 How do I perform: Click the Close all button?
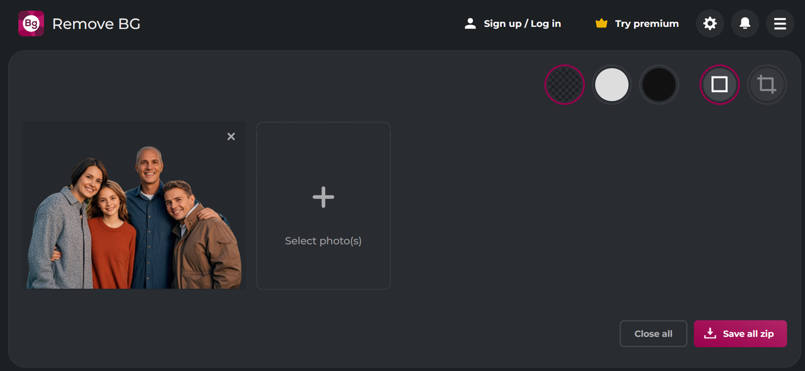653,334
